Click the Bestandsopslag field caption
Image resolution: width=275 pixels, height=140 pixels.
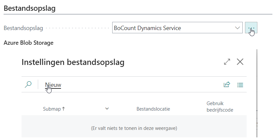click(23, 28)
